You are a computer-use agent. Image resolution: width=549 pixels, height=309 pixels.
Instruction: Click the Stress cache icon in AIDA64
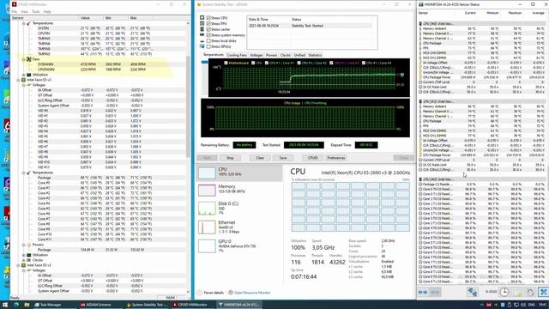coord(202,29)
